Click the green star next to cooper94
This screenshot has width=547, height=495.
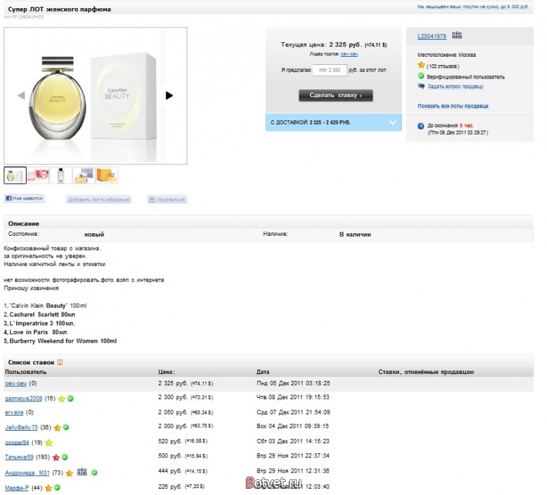[x=49, y=442]
